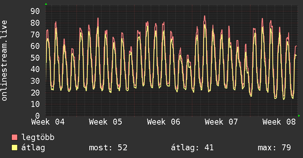Click the '10' y-axis value
This screenshot has height=158, width=303.
35,104
